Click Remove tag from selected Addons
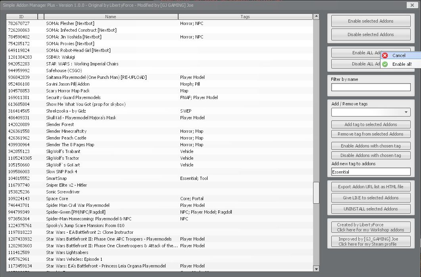The width and height of the screenshot is (421, 277). click(x=371, y=134)
